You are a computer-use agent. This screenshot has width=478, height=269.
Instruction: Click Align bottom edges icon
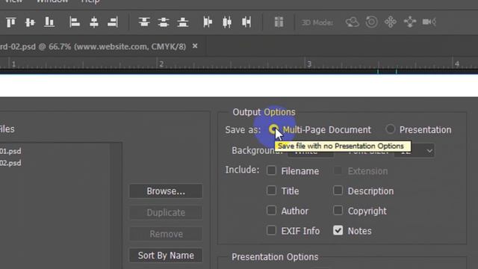click(x=49, y=22)
